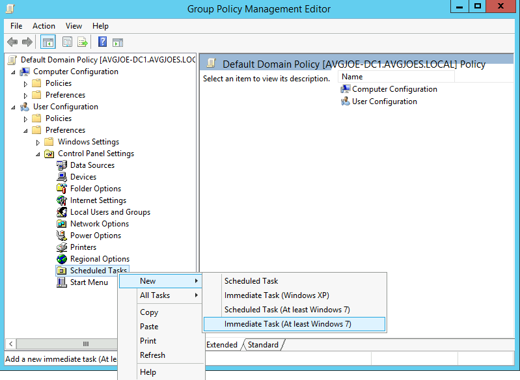Click the Regional Options globe icon
The width and height of the screenshot is (520, 380).
[x=62, y=259]
